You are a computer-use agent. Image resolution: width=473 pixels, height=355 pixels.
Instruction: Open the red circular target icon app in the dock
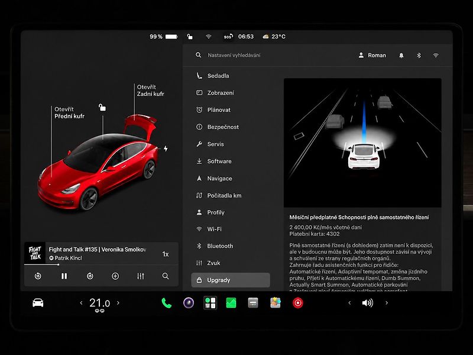(298, 303)
